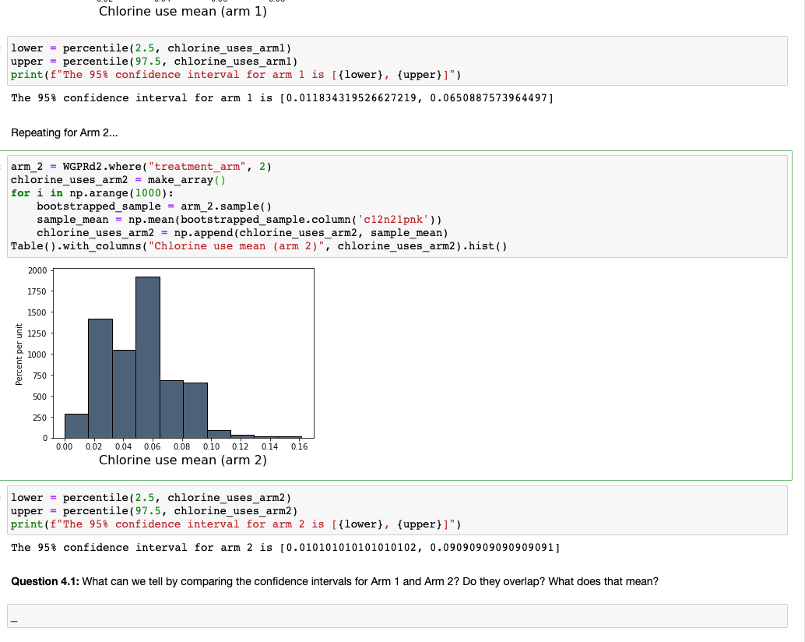
Task: Click the Table().with_columns hist line
Action: [259, 246]
